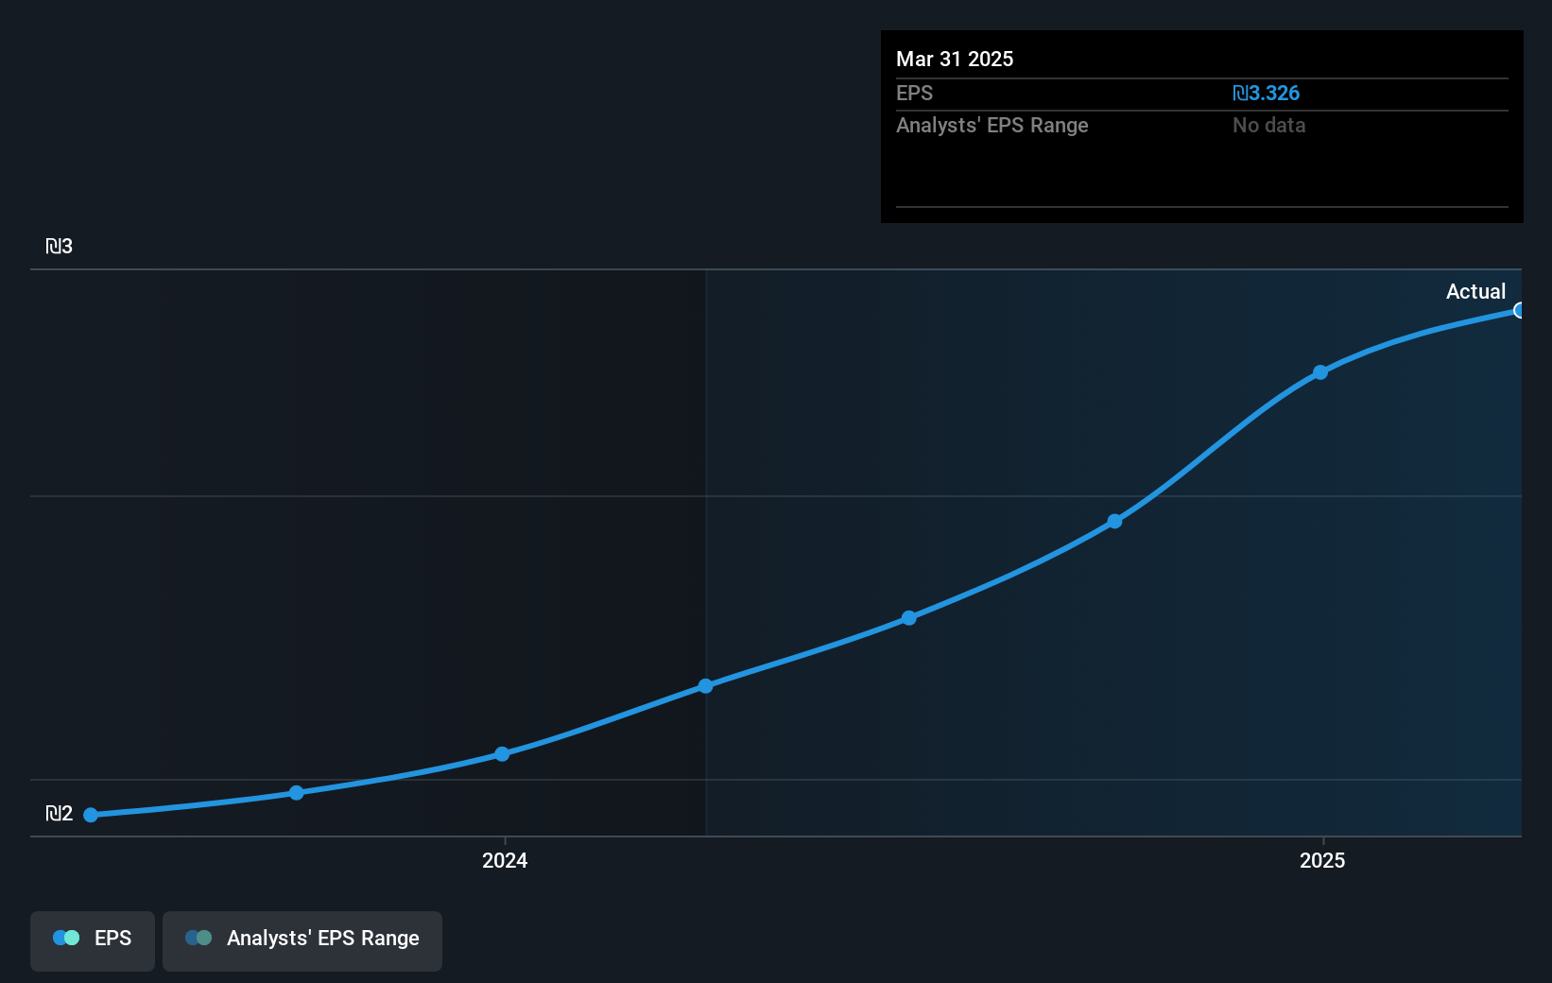Click the first EPS data point near ₪2

point(91,815)
